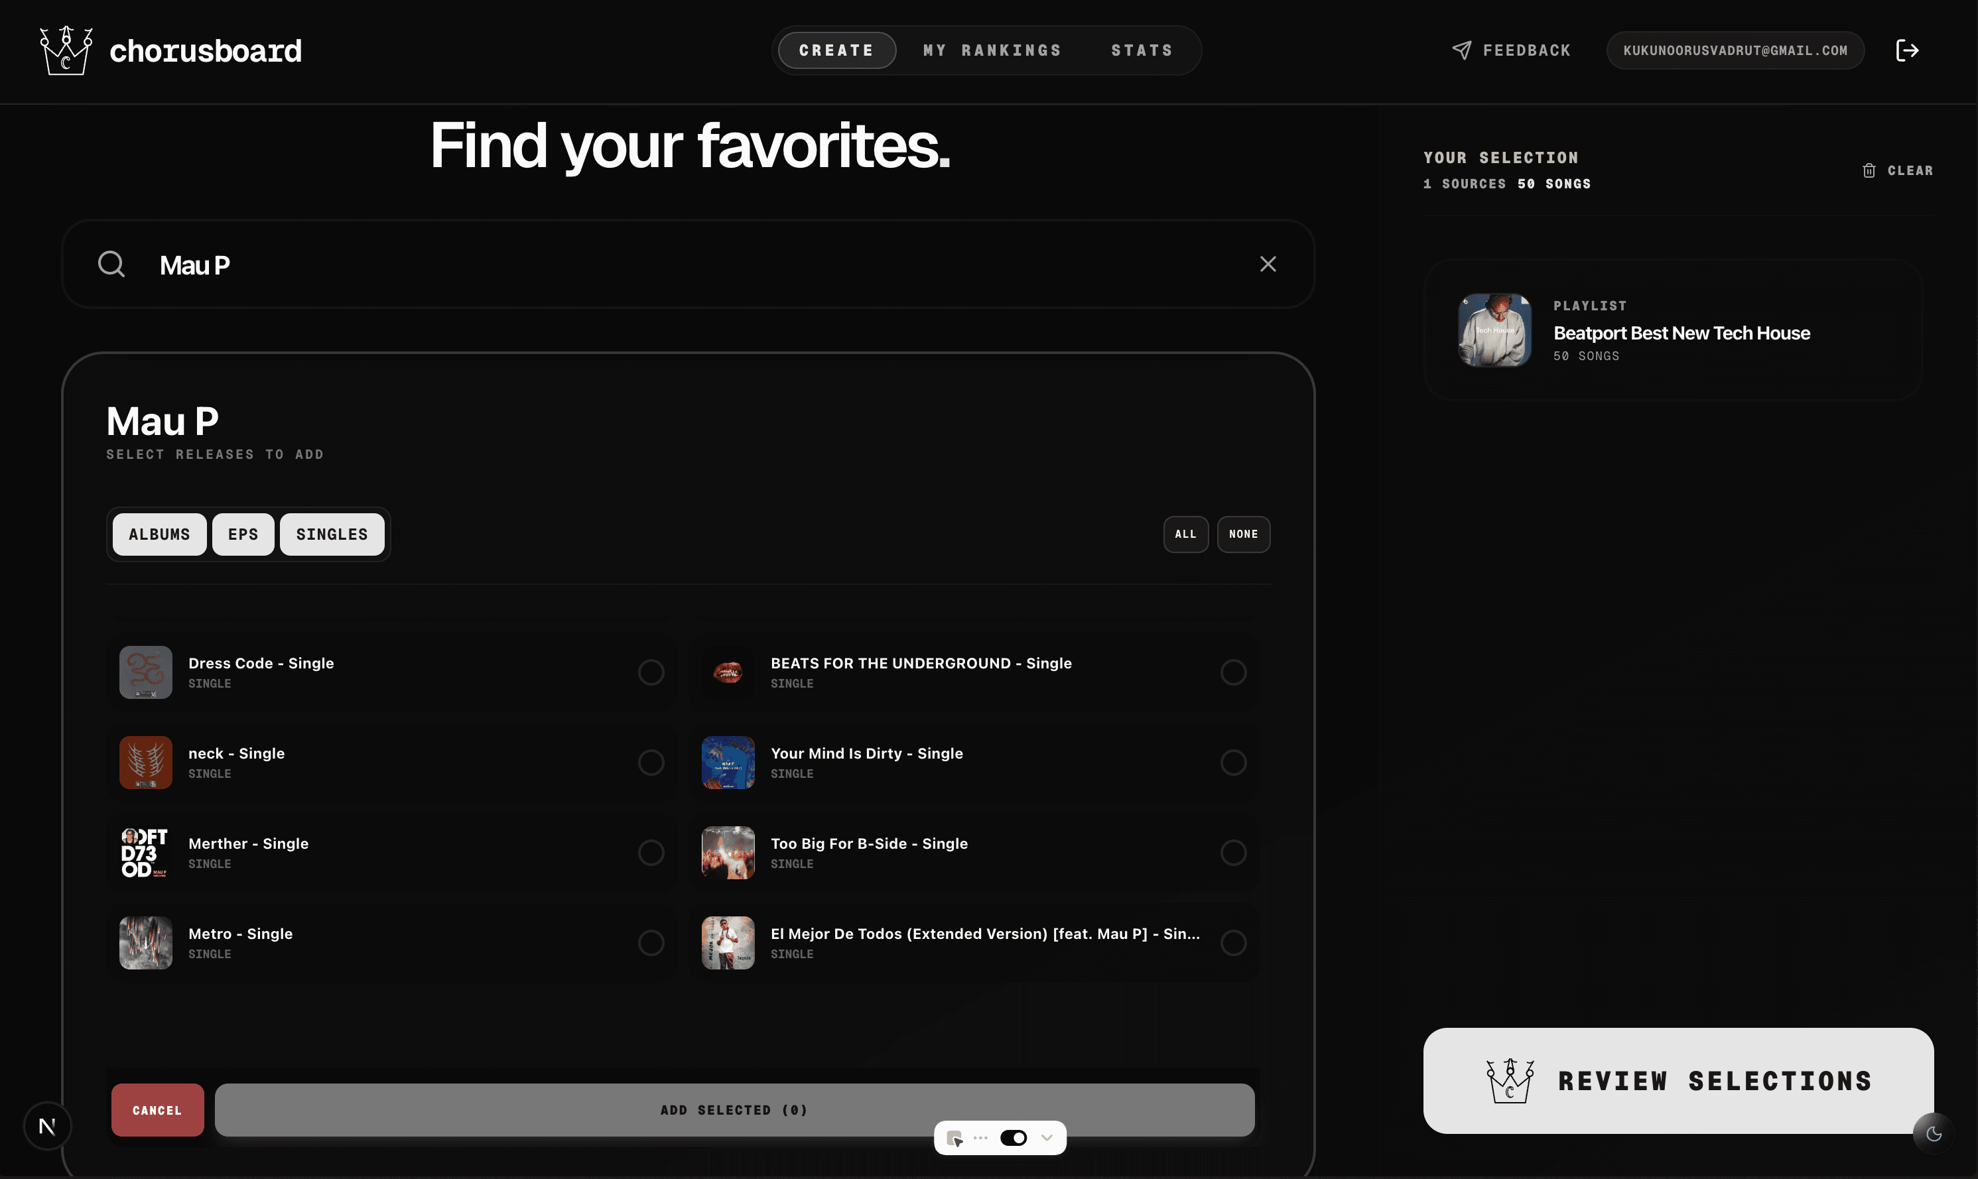Select the Dress Code - Single release circle
The height and width of the screenshot is (1179, 1978).
point(651,672)
